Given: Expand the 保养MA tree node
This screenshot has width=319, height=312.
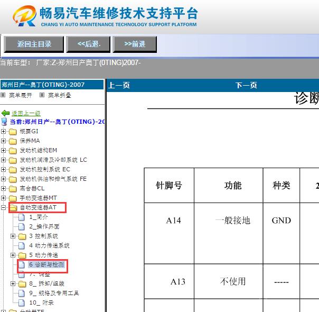Looking at the screenshot, I should [x=3, y=141].
